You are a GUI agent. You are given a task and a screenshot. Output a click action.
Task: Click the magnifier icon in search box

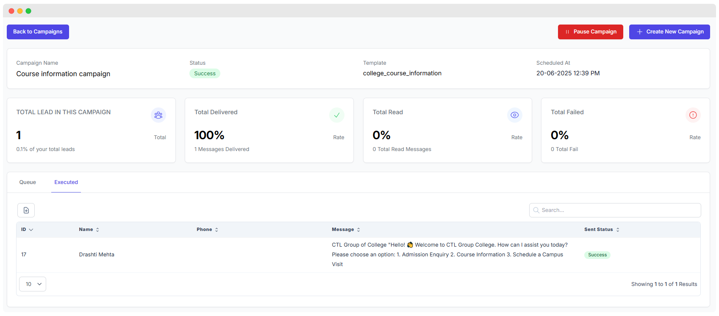[536, 210]
